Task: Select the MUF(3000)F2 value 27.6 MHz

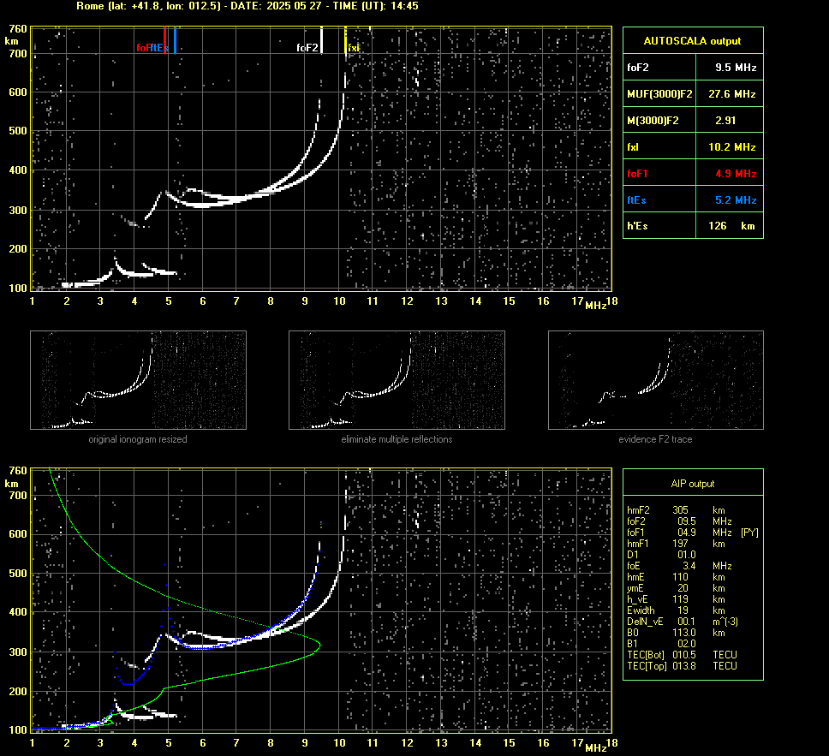Action: pos(731,93)
